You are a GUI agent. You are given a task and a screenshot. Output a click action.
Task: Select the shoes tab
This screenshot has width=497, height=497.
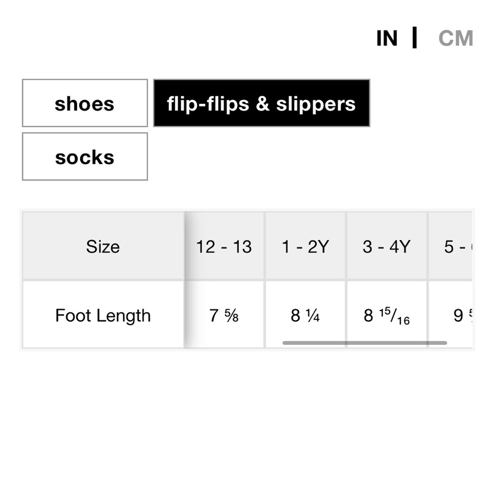point(84,103)
